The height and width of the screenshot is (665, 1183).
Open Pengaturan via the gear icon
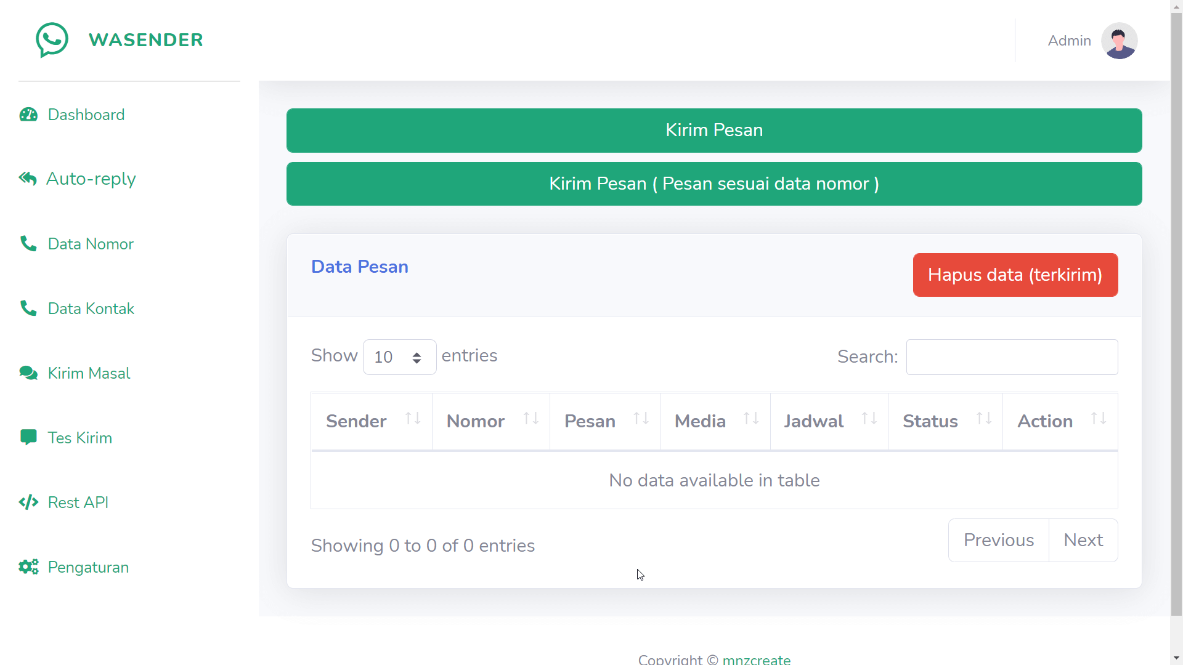[28, 567]
